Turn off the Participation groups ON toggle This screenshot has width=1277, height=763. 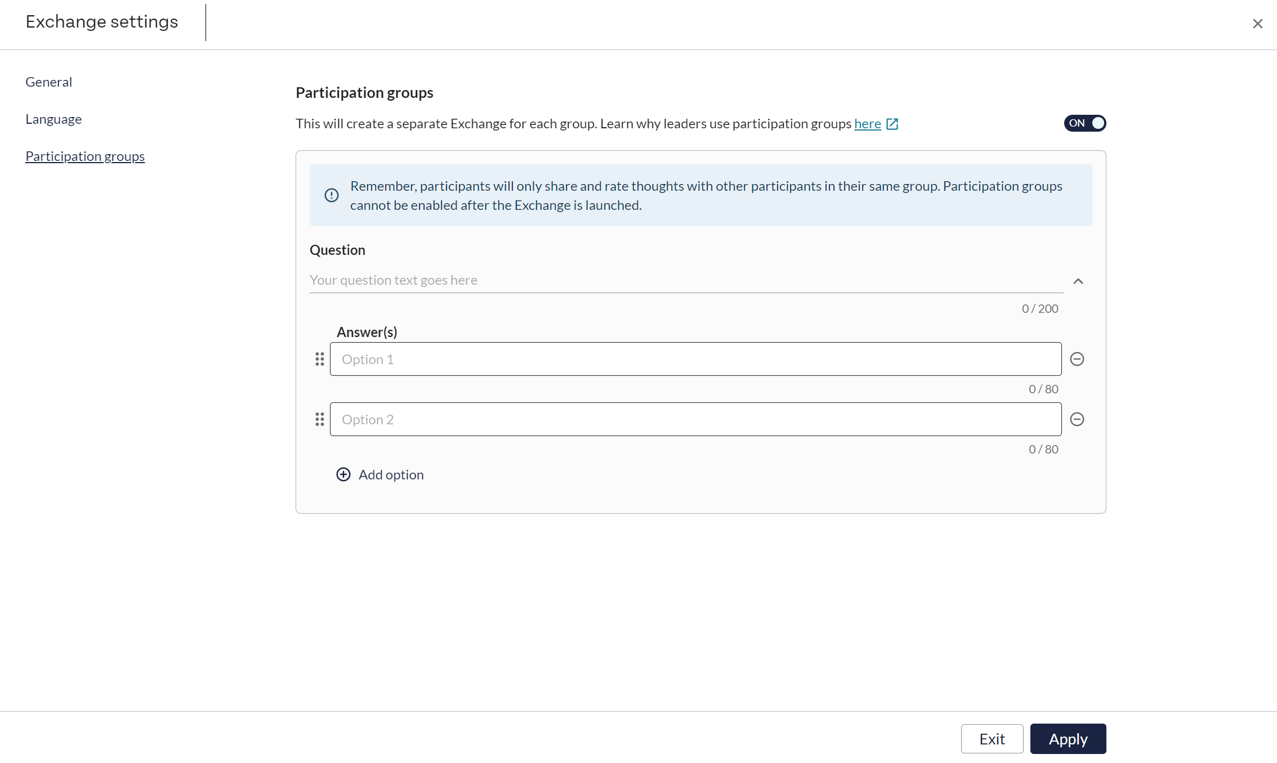coord(1084,123)
